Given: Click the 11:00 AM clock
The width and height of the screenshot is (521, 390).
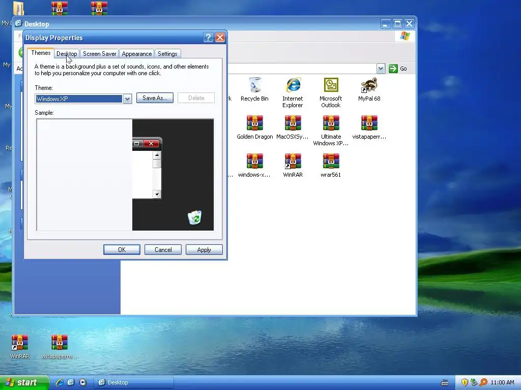Looking at the screenshot, I should pyautogui.click(x=502, y=382).
